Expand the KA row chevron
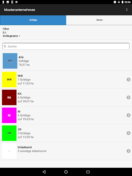The width and height of the screenshot is (132, 176). (129, 97)
